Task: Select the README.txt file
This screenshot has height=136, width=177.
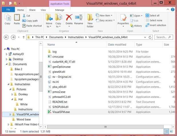Action: tap(60, 102)
